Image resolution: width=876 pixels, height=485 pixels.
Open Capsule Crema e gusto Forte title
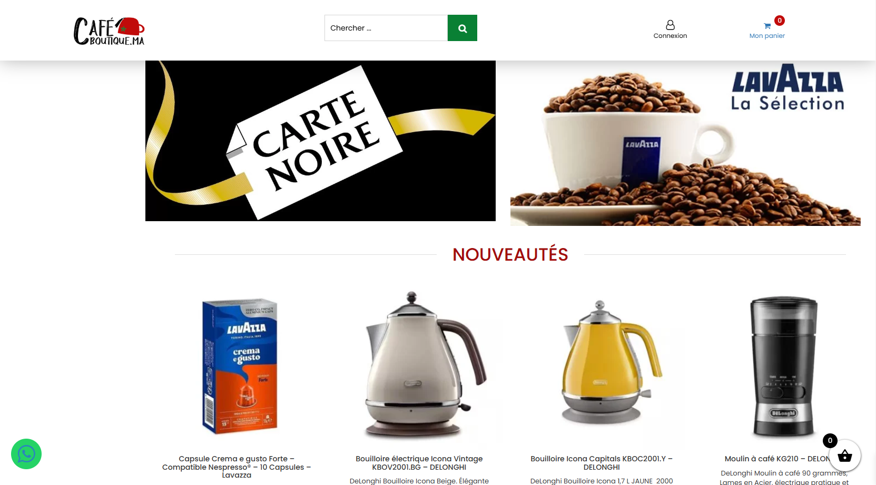pos(237,467)
